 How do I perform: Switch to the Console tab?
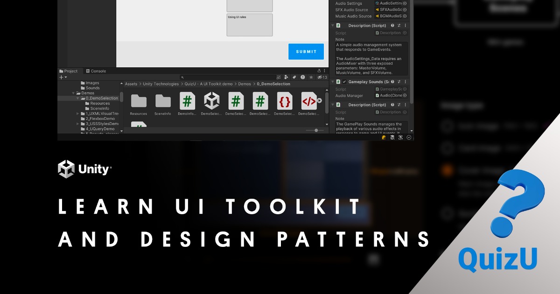click(x=96, y=71)
